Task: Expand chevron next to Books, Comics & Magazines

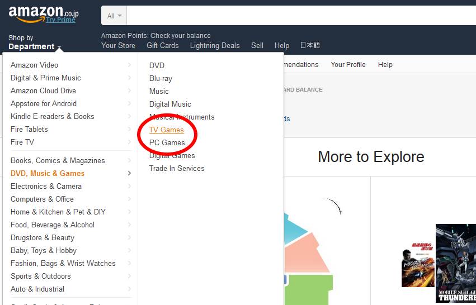Action: [129, 160]
